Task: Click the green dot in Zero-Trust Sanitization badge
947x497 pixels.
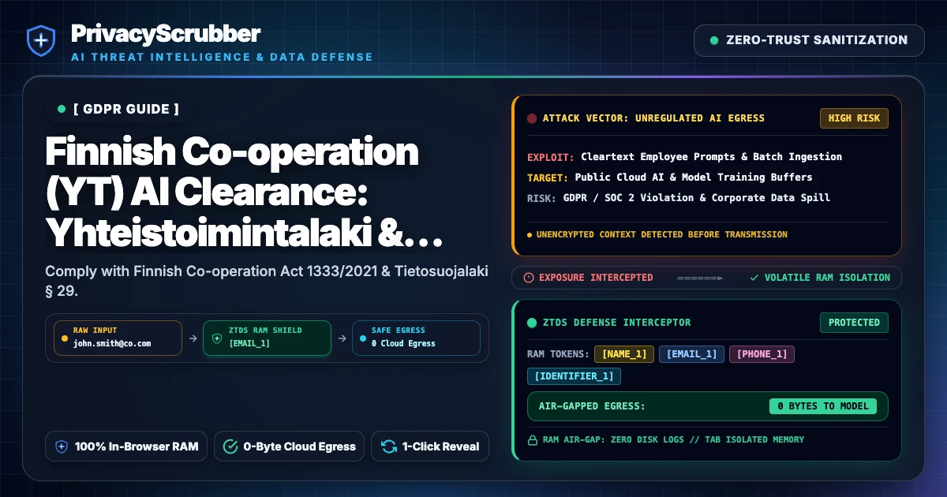Action: 714,40
